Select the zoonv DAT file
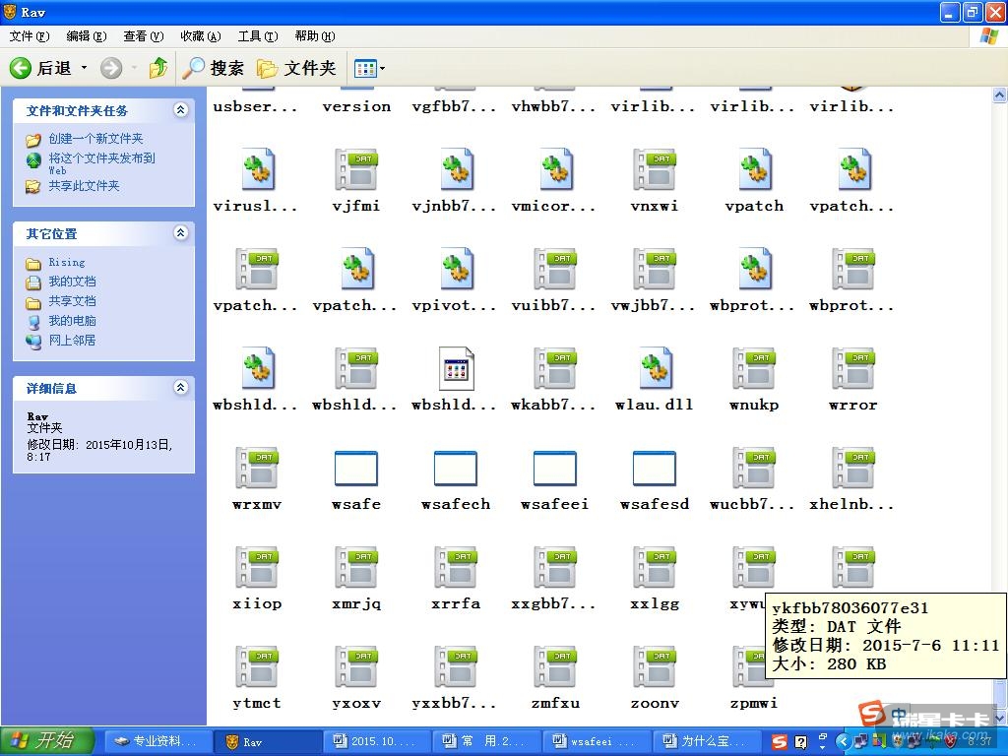 tap(654, 667)
